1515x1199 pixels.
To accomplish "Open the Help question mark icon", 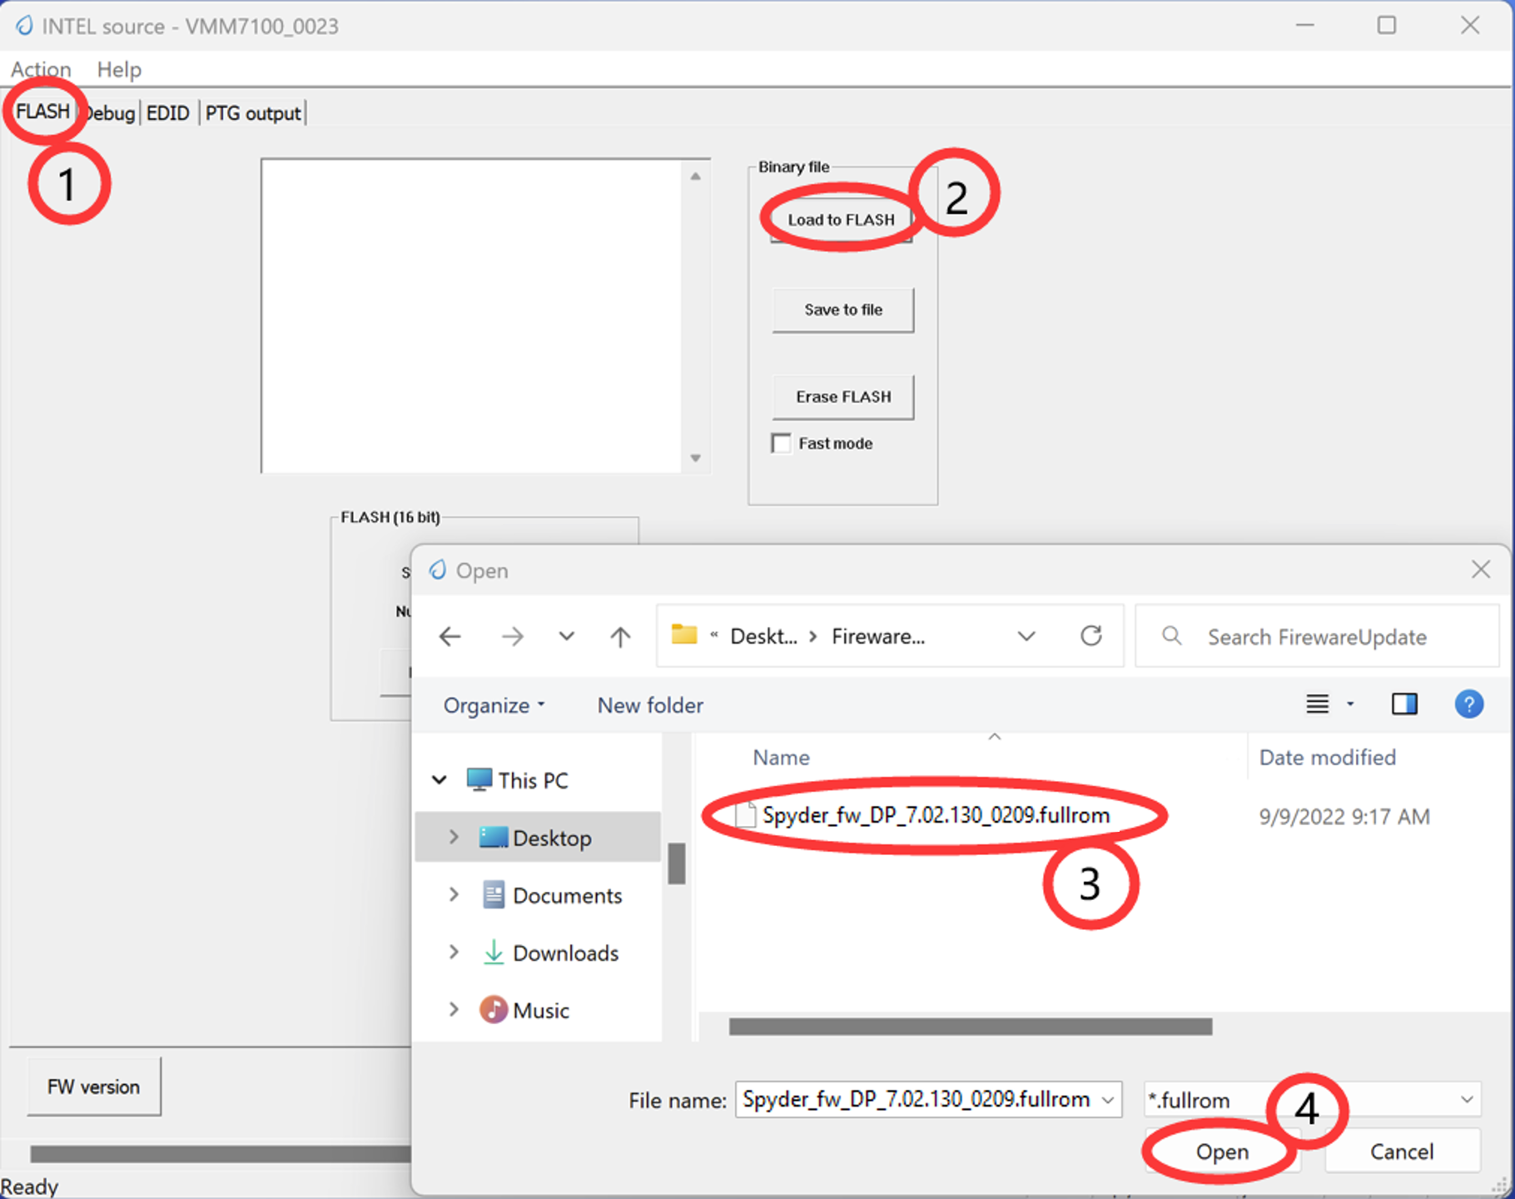I will pos(1469,704).
